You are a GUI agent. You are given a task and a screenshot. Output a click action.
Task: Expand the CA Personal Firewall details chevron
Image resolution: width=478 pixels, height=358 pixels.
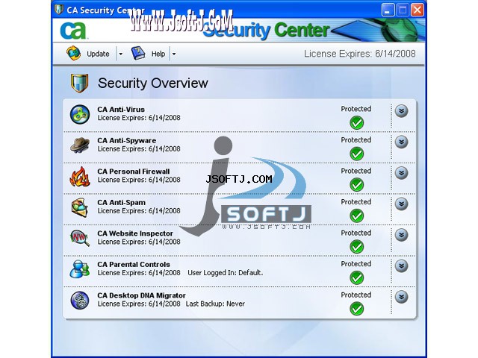[x=402, y=173]
